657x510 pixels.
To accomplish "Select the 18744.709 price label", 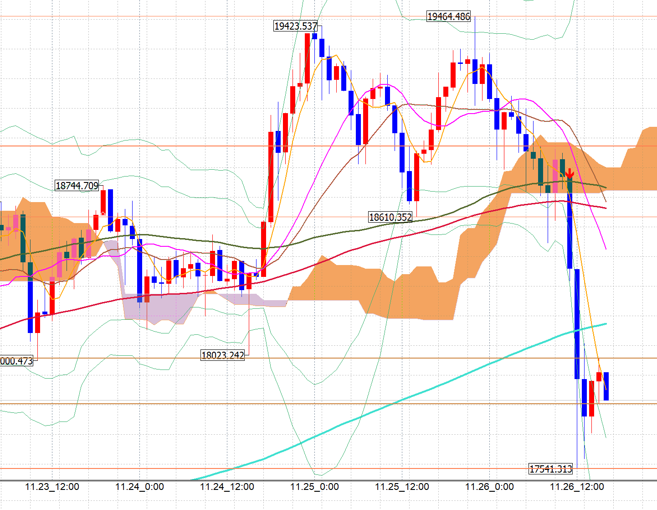I will tap(77, 185).
